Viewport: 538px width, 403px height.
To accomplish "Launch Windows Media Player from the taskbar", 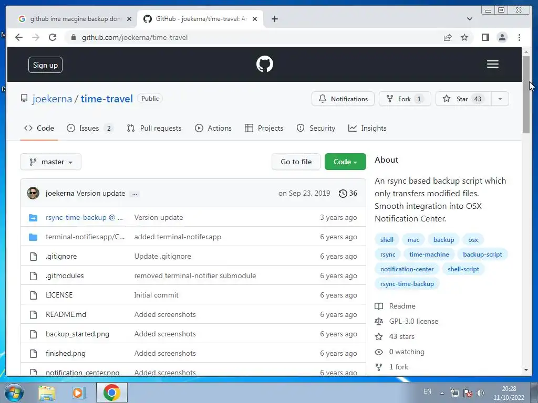I will click(78, 393).
